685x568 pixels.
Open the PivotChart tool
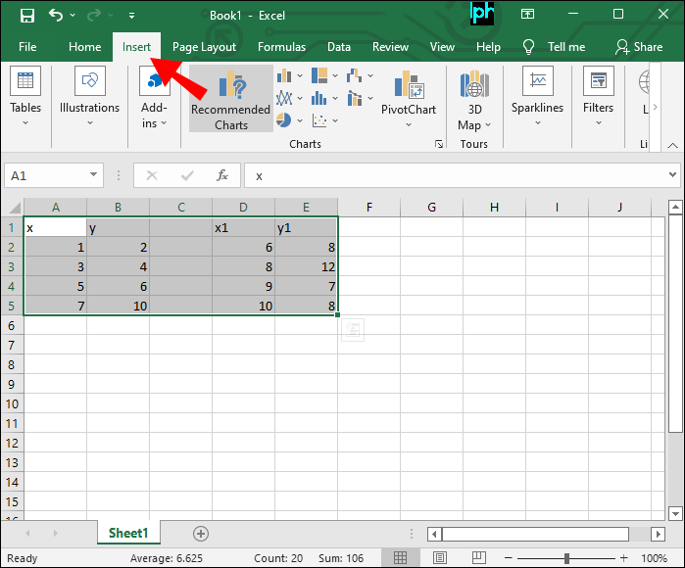[x=408, y=100]
